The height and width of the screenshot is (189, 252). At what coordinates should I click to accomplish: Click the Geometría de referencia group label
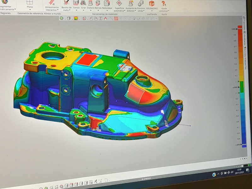[30, 14]
